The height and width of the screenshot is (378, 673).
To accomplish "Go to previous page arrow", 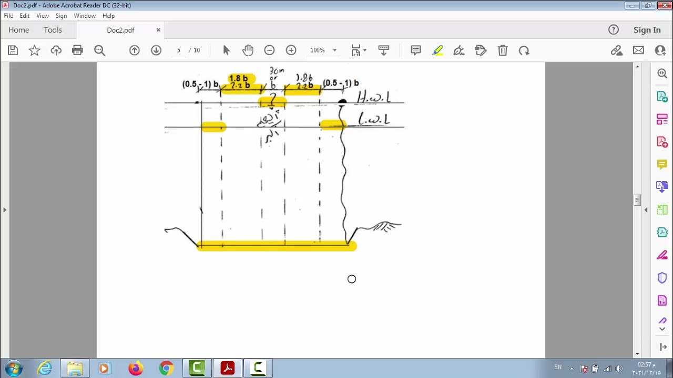I will pyautogui.click(x=135, y=50).
